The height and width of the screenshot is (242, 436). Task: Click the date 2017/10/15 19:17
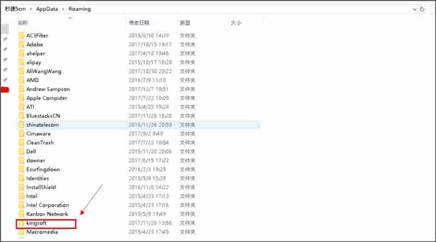(x=150, y=45)
